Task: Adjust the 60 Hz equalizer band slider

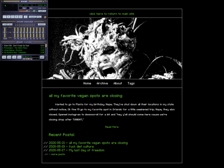Action: [15, 32]
